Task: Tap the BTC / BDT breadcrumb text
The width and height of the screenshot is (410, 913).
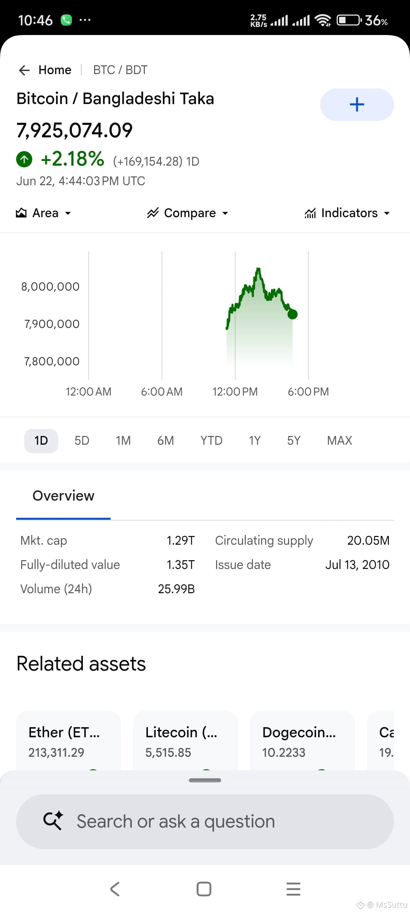Action: (x=120, y=70)
